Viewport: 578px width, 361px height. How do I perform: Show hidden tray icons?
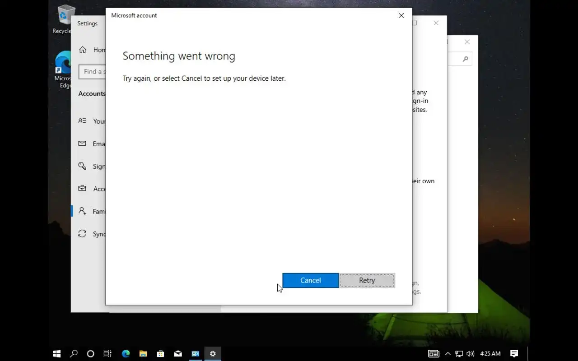448,354
